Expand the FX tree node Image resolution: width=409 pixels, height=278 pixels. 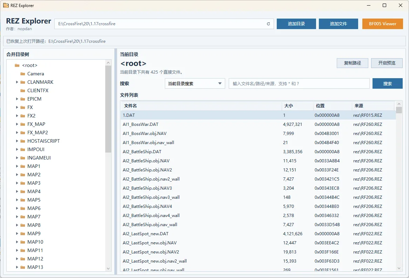point(17,107)
